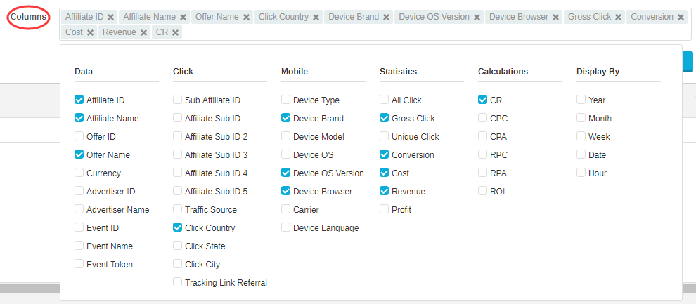This screenshot has height=304, width=696.
Task: Enable the ROI calculation checkbox
Action: pyautogui.click(x=482, y=190)
